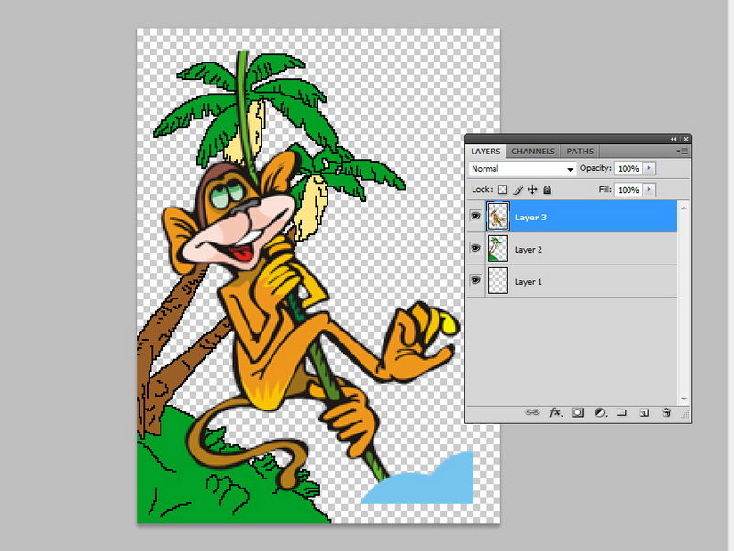This screenshot has width=734, height=551.
Task: Add a layer mask
Action: pyautogui.click(x=578, y=412)
